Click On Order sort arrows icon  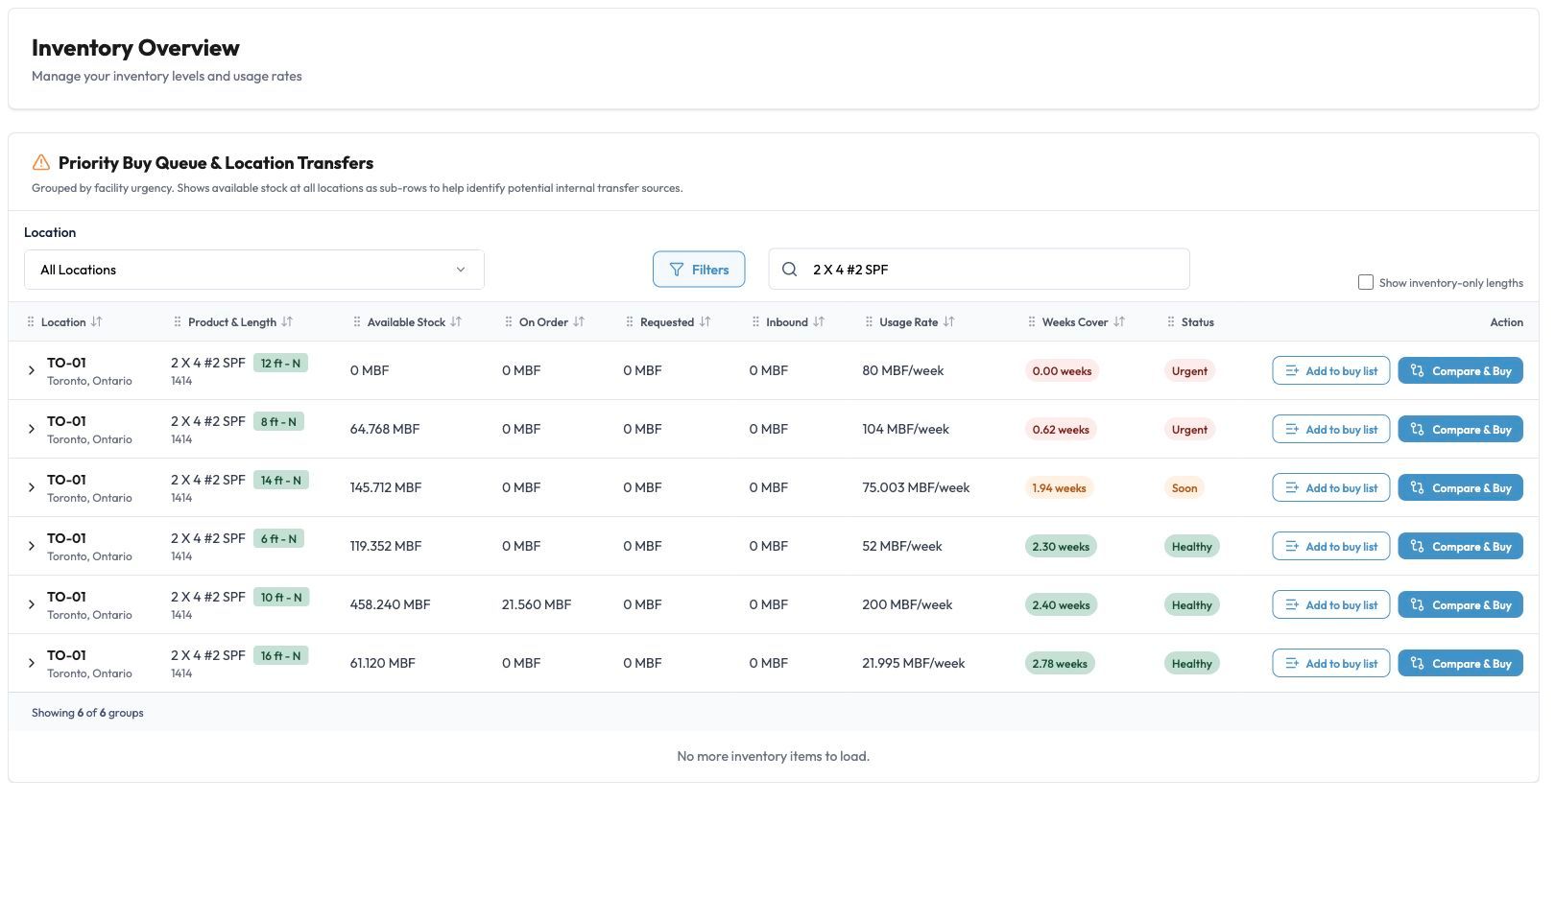tap(579, 322)
